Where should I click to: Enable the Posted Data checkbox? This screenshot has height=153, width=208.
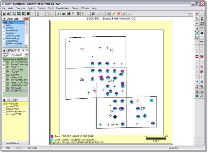coord(4,30)
